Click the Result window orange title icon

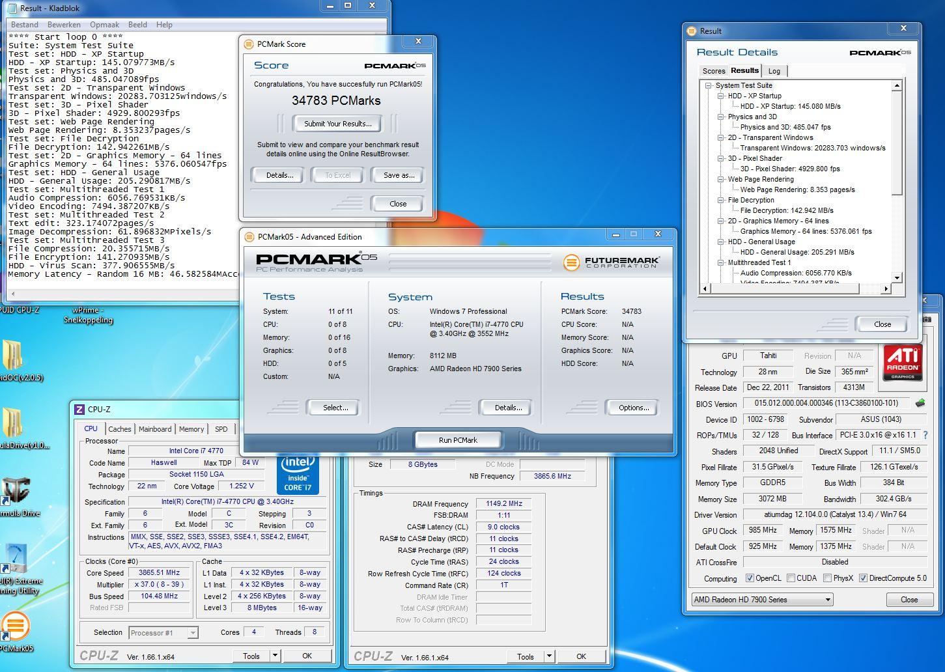point(692,31)
